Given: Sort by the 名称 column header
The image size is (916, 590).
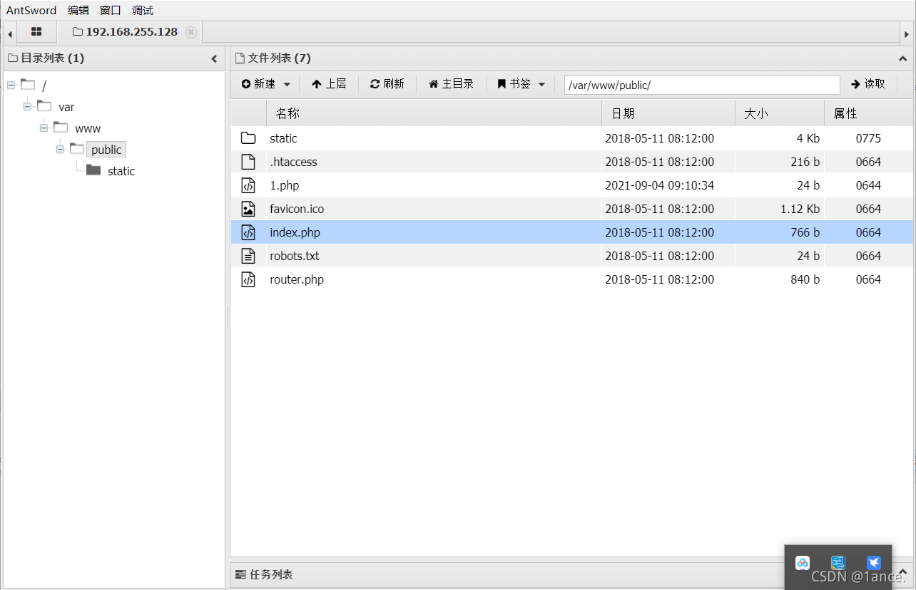Looking at the screenshot, I should [434, 113].
